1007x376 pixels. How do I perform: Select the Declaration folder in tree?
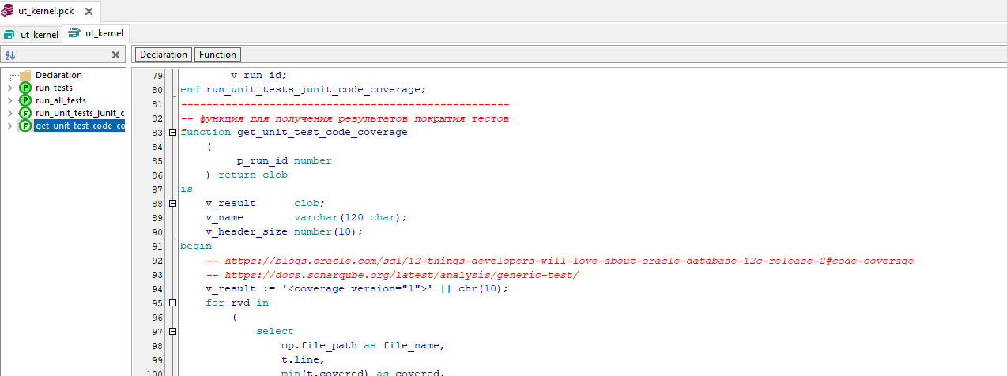(x=58, y=75)
